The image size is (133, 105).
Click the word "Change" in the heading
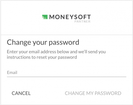pos(19,42)
